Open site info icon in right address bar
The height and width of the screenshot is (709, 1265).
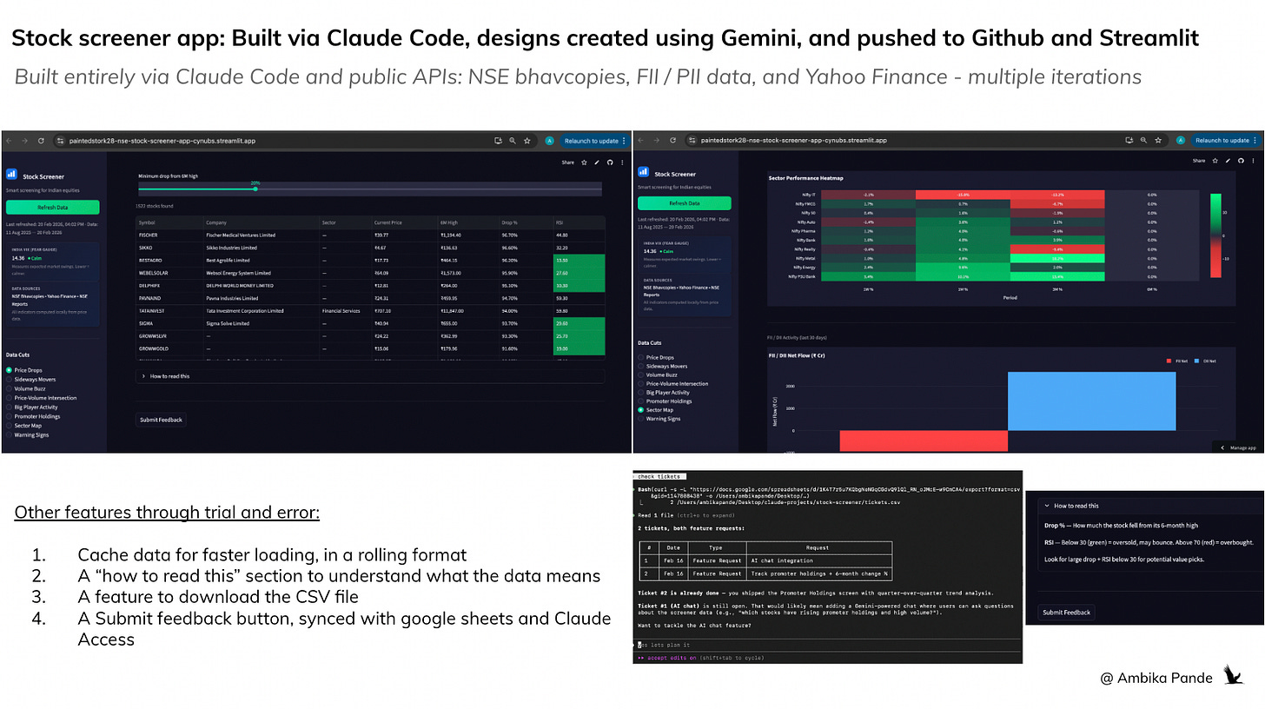pos(692,141)
